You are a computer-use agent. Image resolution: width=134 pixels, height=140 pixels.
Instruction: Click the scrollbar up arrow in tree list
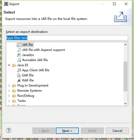click(x=125, y=45)
